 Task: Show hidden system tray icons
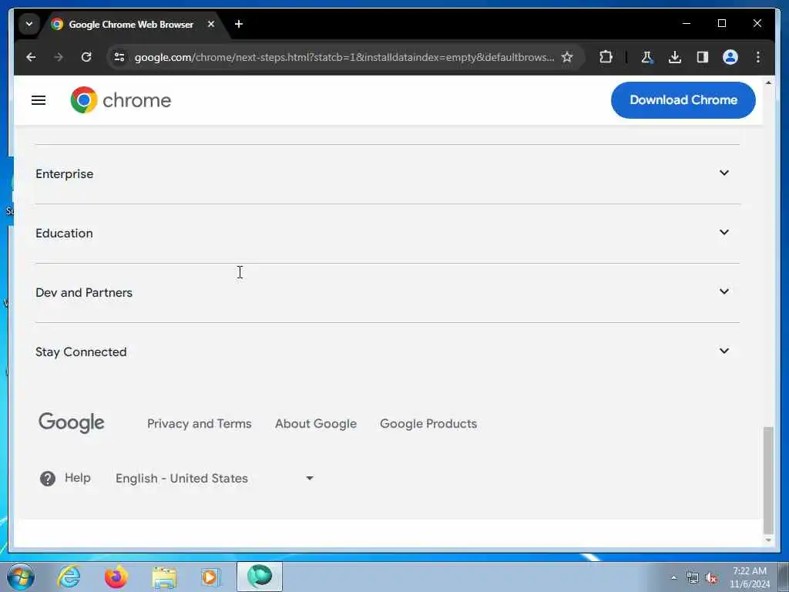(x=673, y=577)
